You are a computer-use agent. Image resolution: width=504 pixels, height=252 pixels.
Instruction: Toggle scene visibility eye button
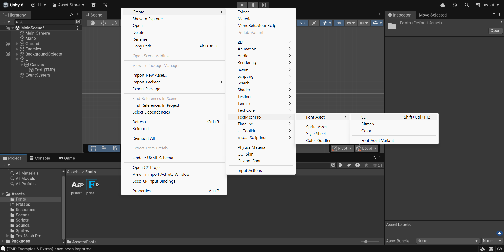point(339,23)
